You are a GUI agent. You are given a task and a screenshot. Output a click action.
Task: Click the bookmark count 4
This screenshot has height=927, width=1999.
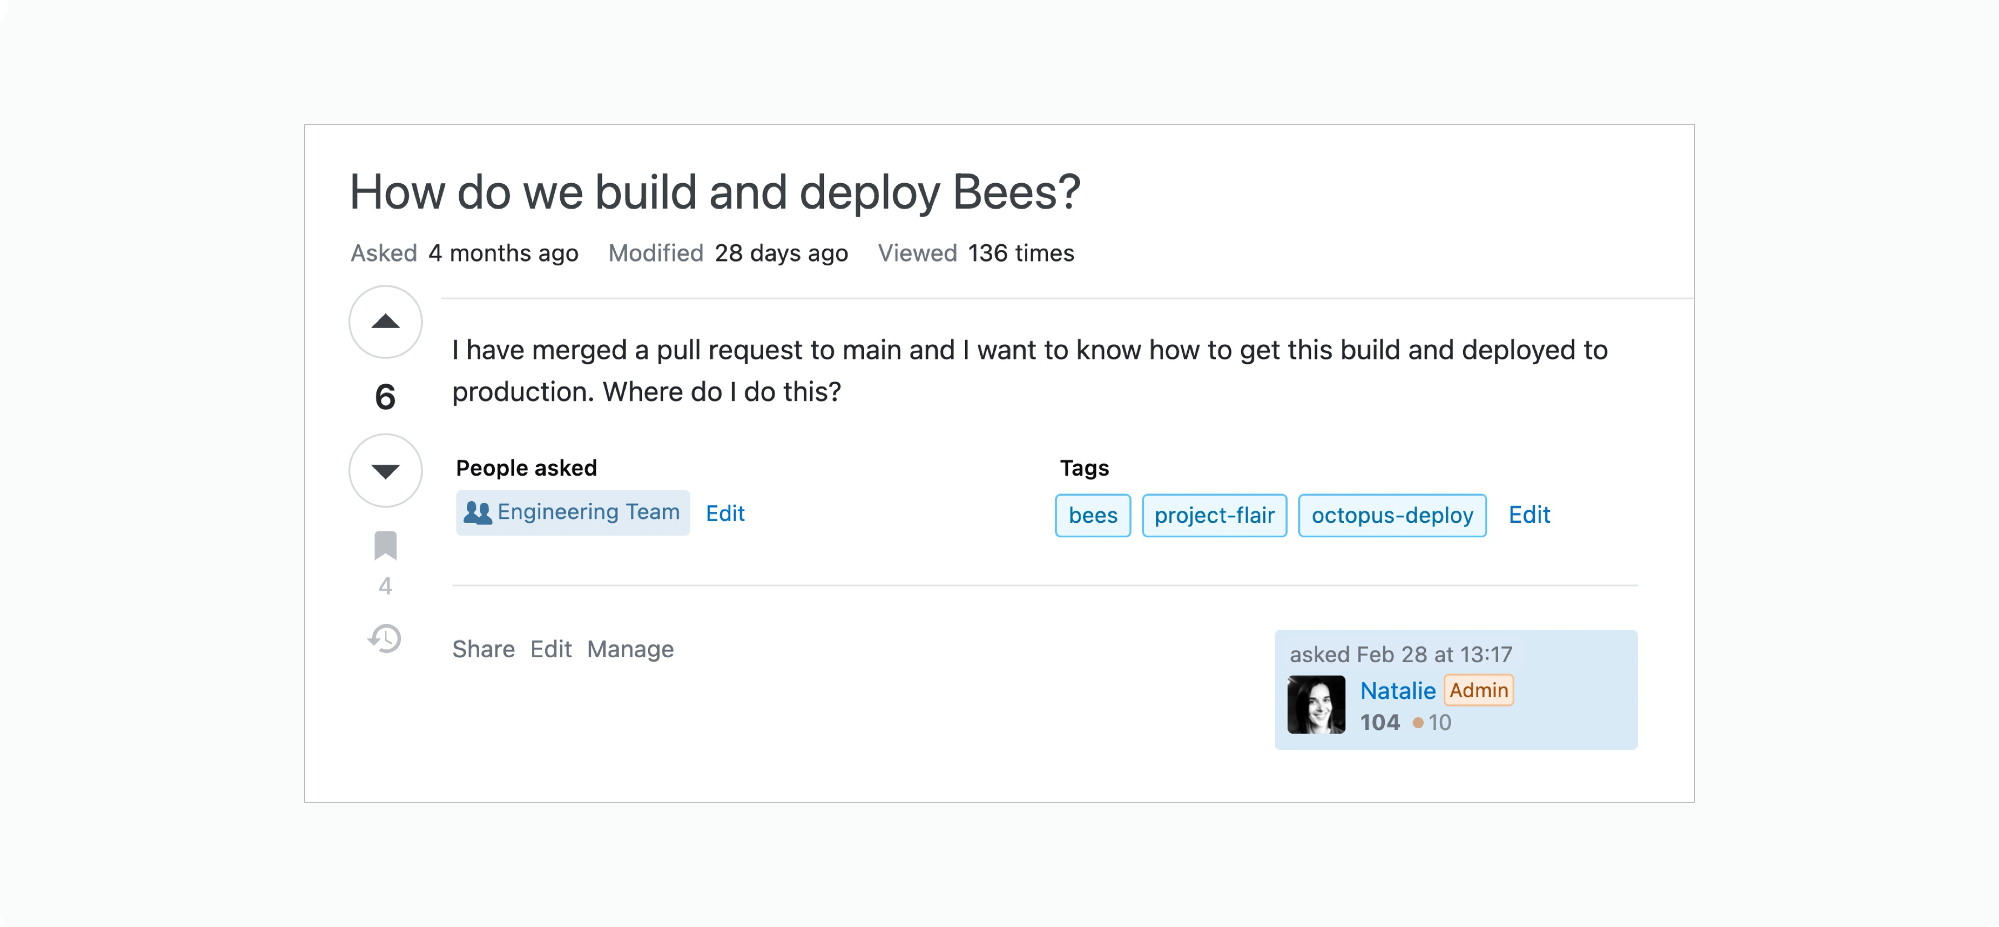[385, 586]
